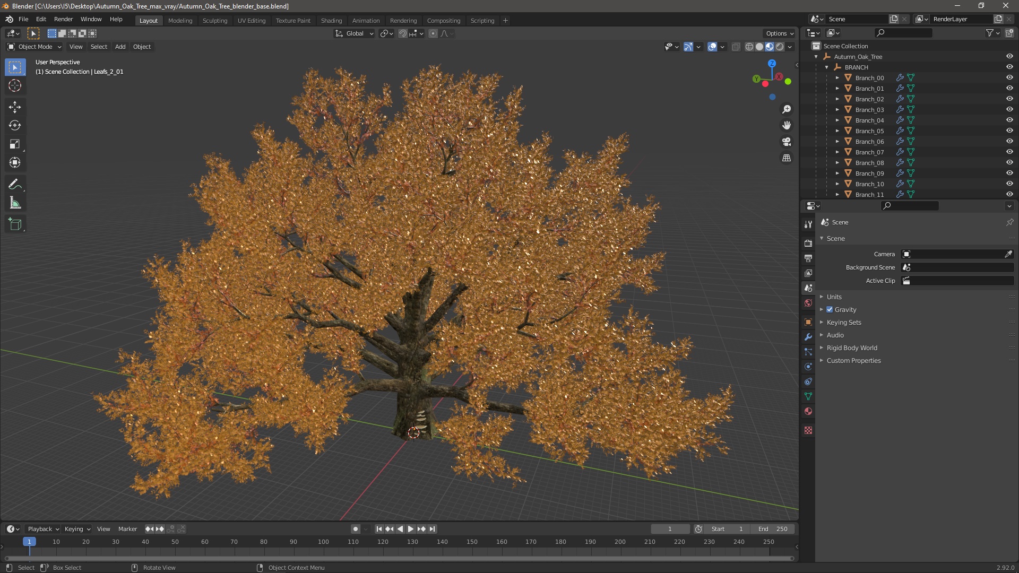Play the animation forward
Screen dimensions: 1019x573
(411, 529)
